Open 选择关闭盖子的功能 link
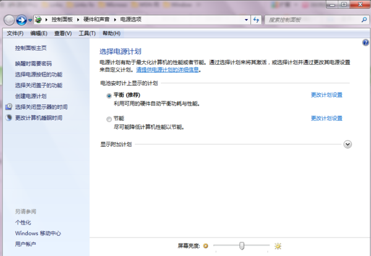Image resolution: width=371 pixels, height=256 pixels. point(39,85)
